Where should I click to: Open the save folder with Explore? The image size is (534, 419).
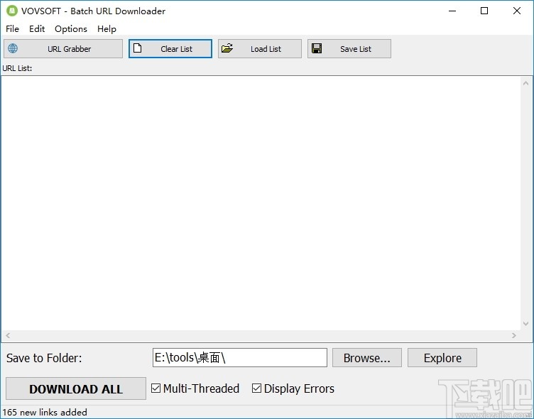442,358
